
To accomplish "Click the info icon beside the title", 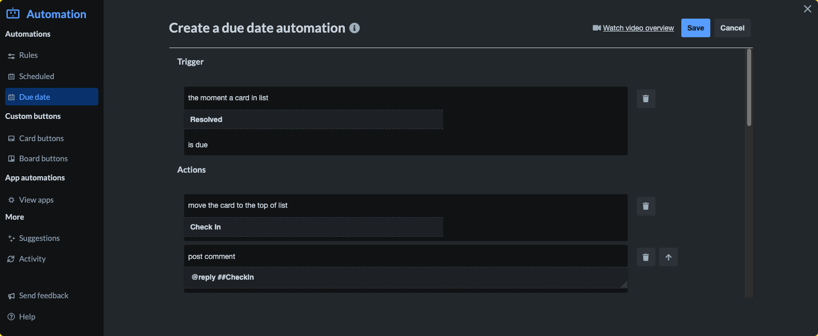I will tap(355, 28).
